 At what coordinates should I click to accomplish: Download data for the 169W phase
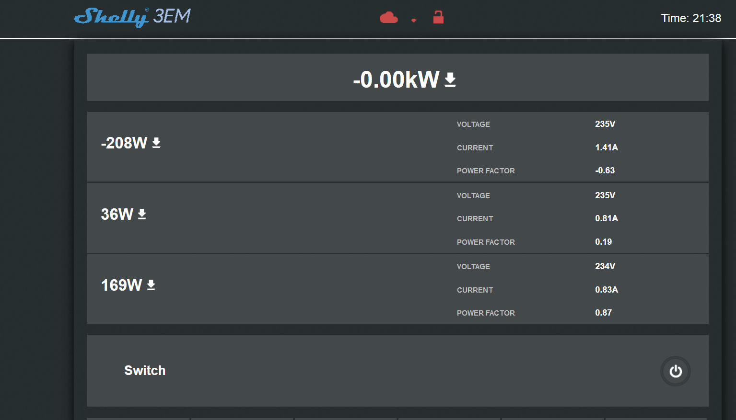151,285
